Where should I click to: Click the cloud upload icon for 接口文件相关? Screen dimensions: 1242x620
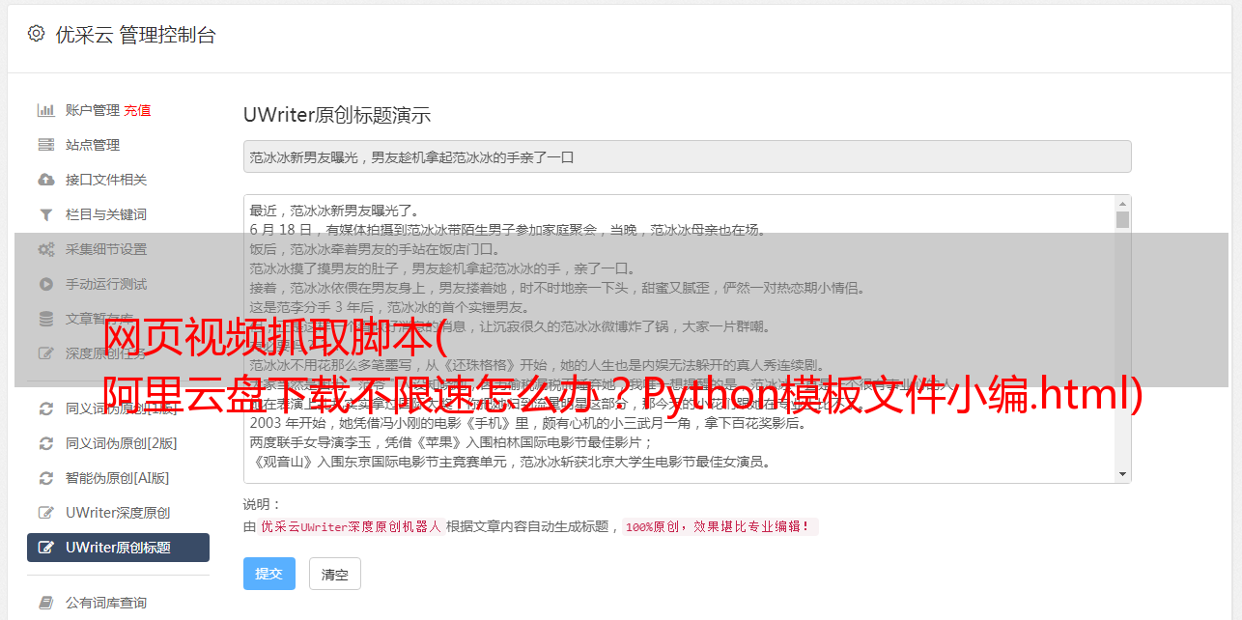[45, 180]
